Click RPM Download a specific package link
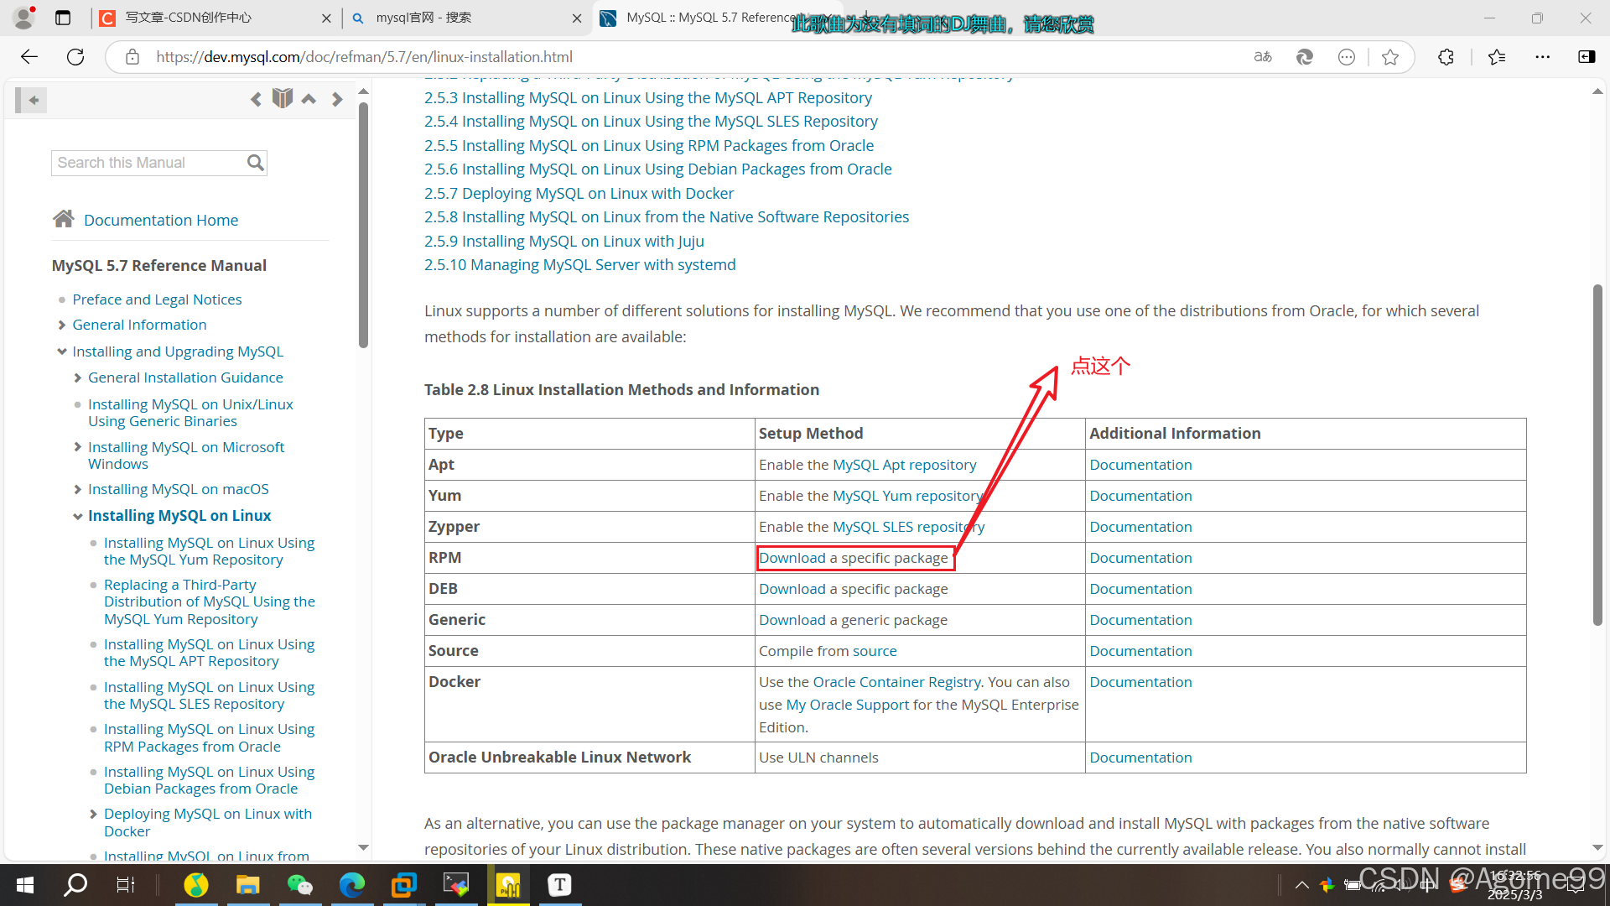The width and height of the screenshot is (1610, 906). click(x=792, y=558)
